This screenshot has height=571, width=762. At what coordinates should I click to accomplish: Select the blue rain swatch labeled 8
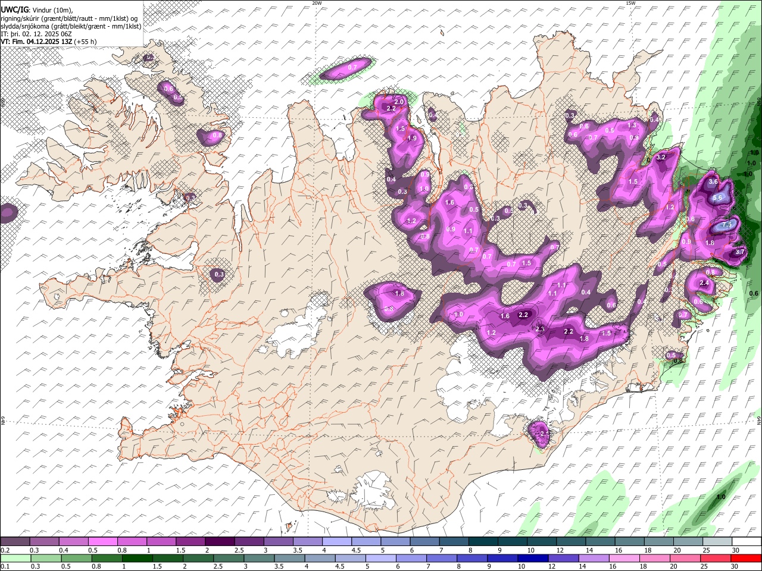(x=471, y=558)
